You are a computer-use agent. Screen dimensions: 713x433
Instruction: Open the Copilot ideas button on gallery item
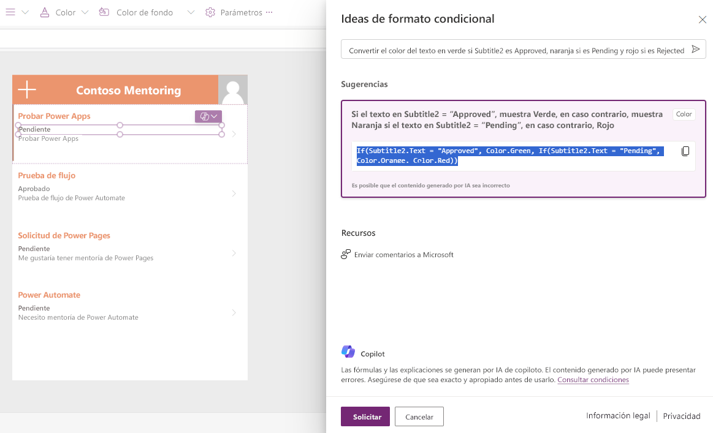point(208,116)
